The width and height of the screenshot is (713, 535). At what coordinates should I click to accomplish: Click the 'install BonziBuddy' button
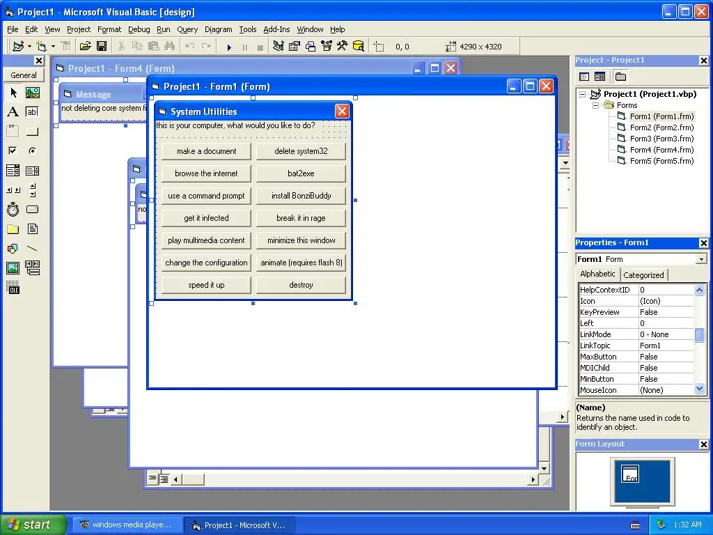tap(301, 196)
